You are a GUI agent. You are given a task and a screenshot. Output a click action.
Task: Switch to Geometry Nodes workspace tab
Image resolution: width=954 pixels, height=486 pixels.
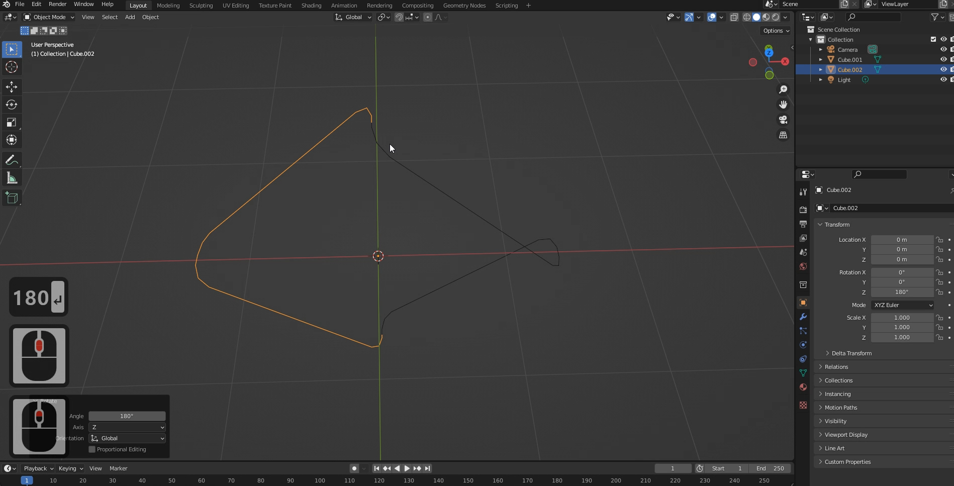(464, 6)
